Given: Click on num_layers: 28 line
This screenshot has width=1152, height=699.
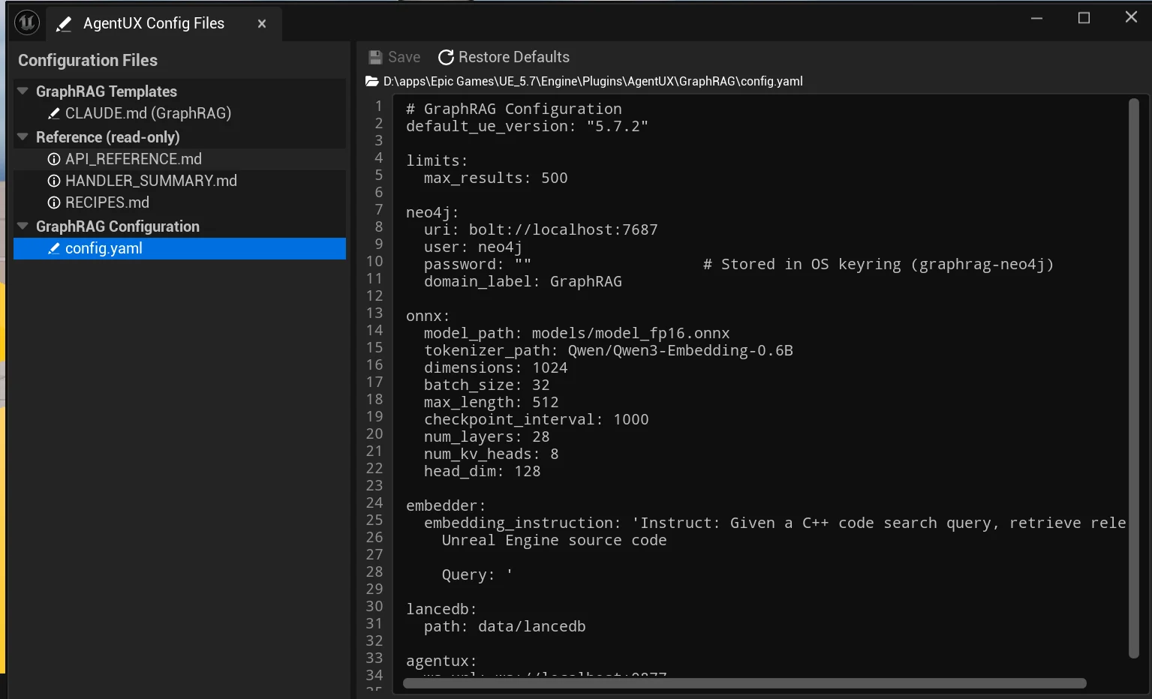Looking at the screenshot, I should [x=487, y=436].
